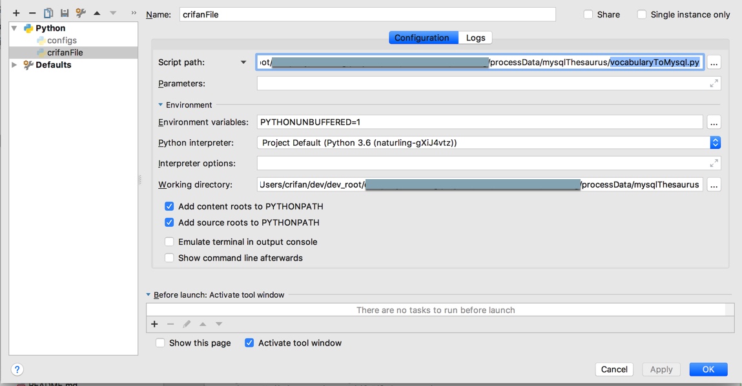Viewport: 742px width, 386px height.
Task: Select Defaults tree item label
Action: (54, 64)
